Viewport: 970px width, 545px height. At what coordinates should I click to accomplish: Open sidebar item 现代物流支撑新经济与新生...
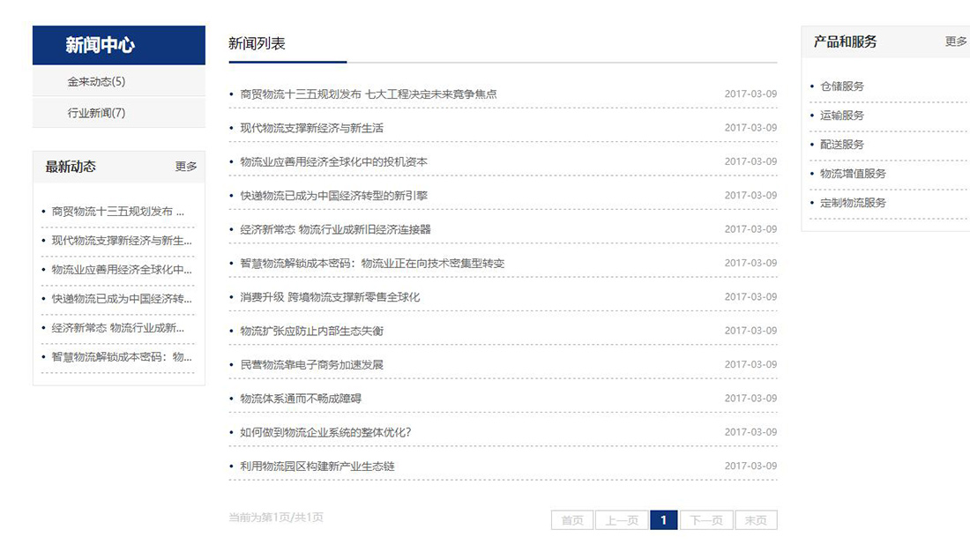pos(122,241)
